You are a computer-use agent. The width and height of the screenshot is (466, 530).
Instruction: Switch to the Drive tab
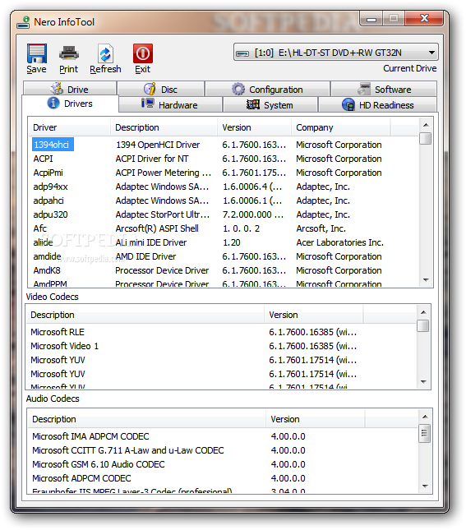(x=70, y=89)
